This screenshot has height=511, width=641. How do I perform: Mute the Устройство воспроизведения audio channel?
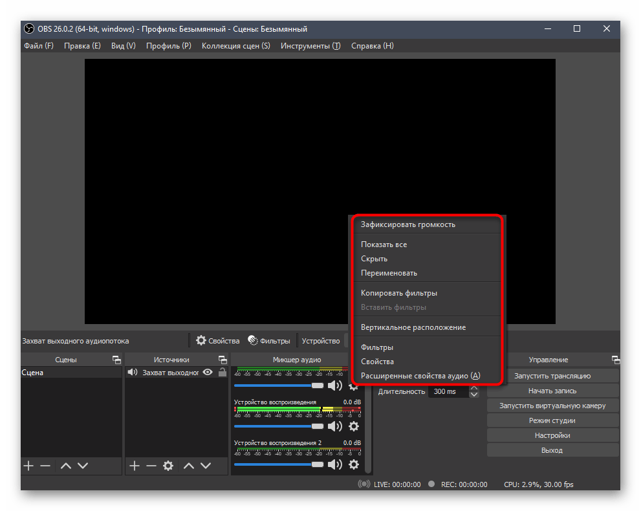(x=334, y=426)
